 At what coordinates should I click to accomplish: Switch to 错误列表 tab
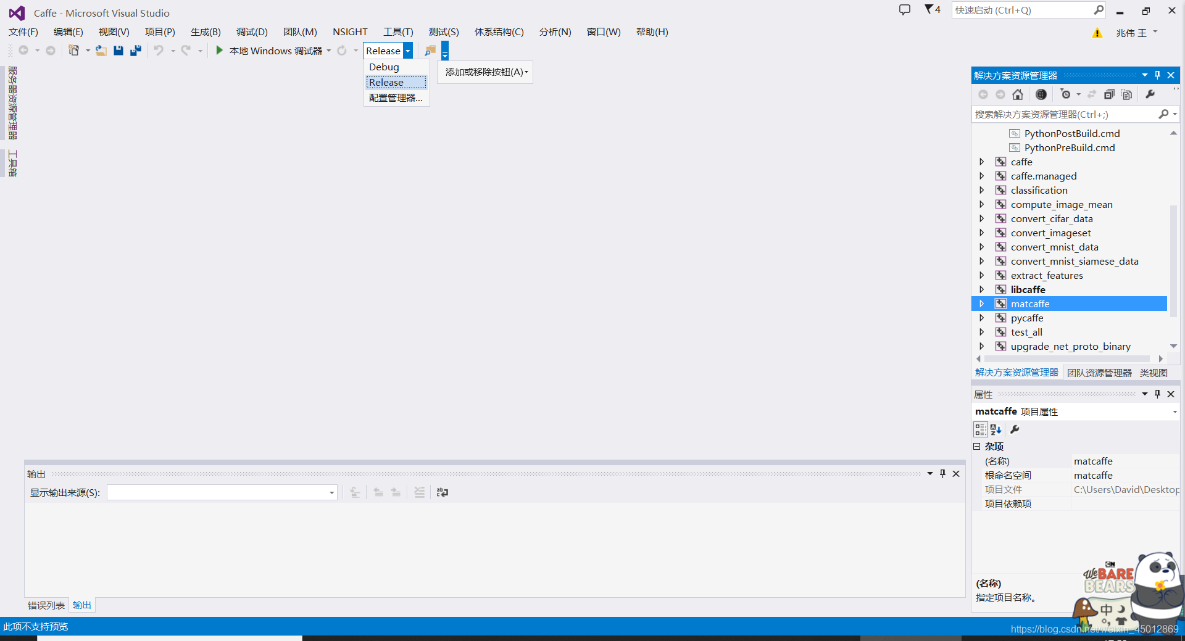pyautogui.click(x=46, y=605)
